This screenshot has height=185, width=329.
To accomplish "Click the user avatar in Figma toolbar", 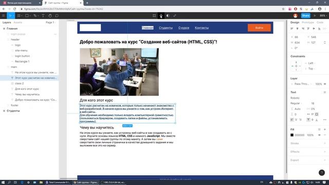I will point(296,15).
